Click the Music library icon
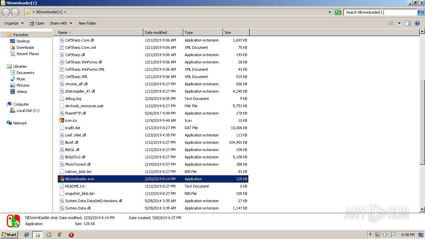This screenshot has height=239, width=425. click(13, 79)
